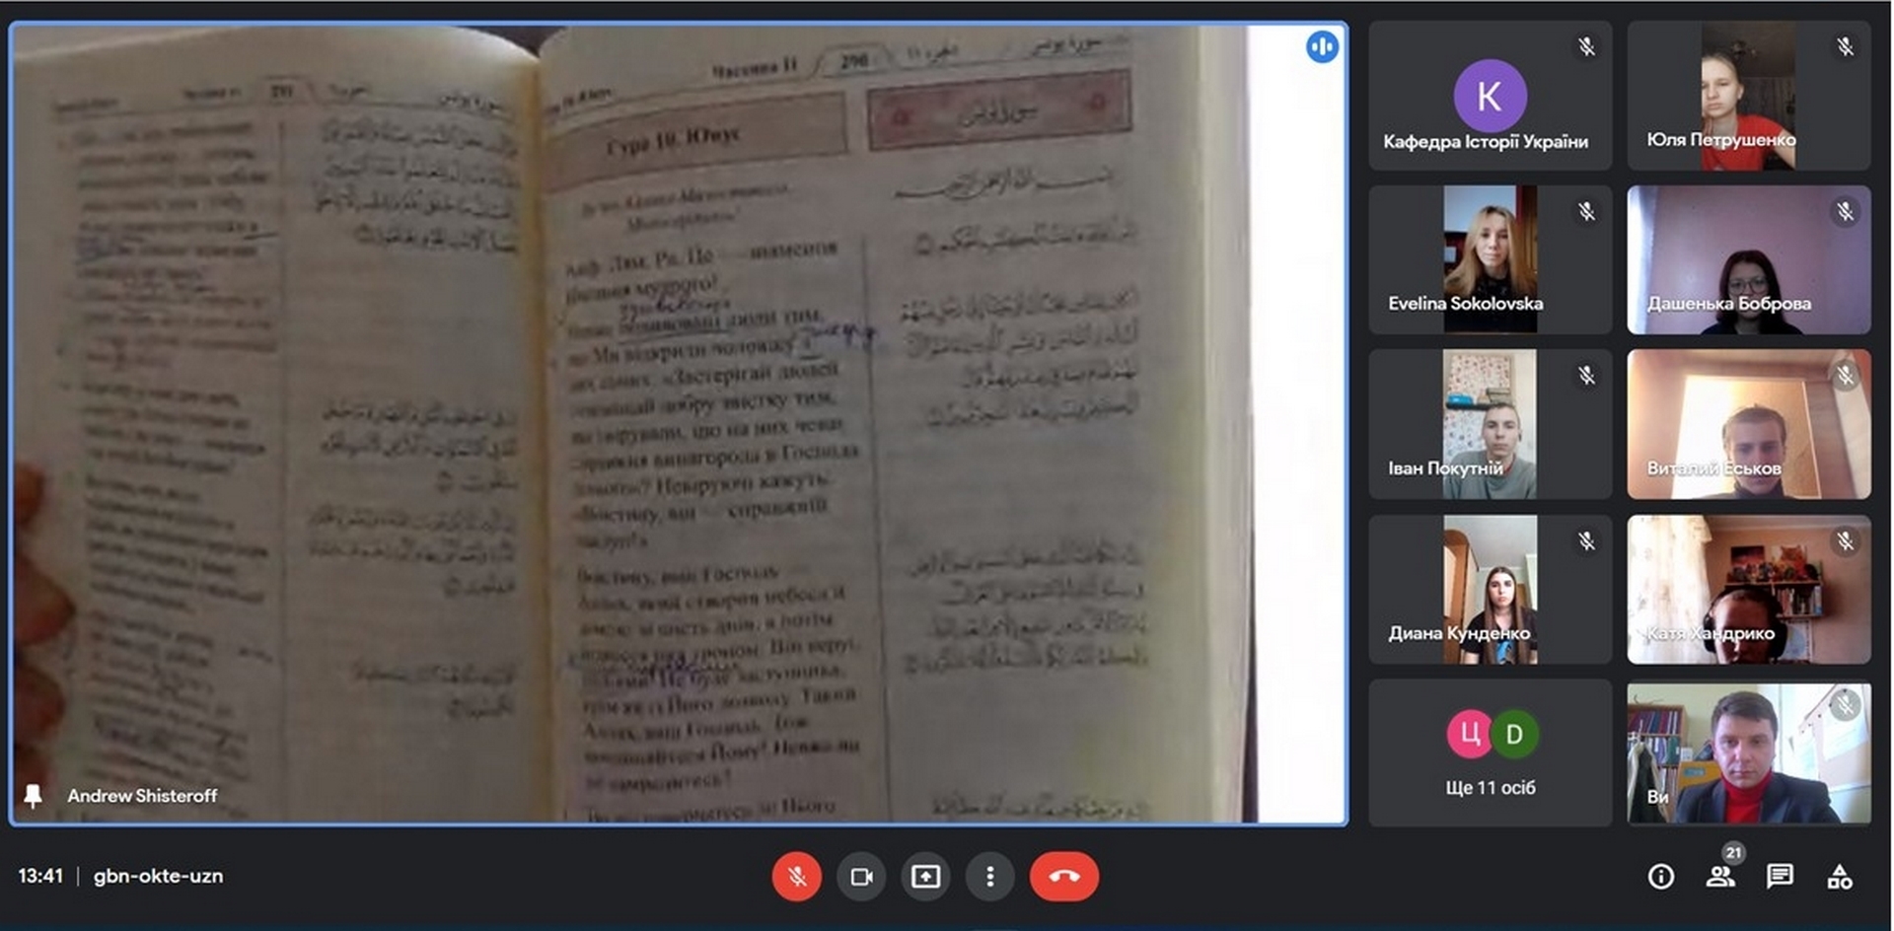Screen dimensions: 1894x931
Task: Click the muted mic icon on Іван Покутній tile
Action: coord(1586,375)
